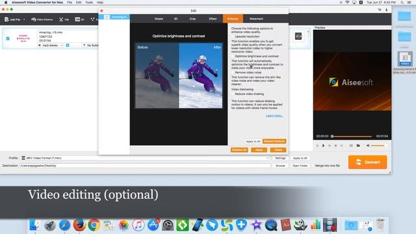Screen dimensions: 416x234
Task: Click the output format film icon
Action: pos(298,36)
